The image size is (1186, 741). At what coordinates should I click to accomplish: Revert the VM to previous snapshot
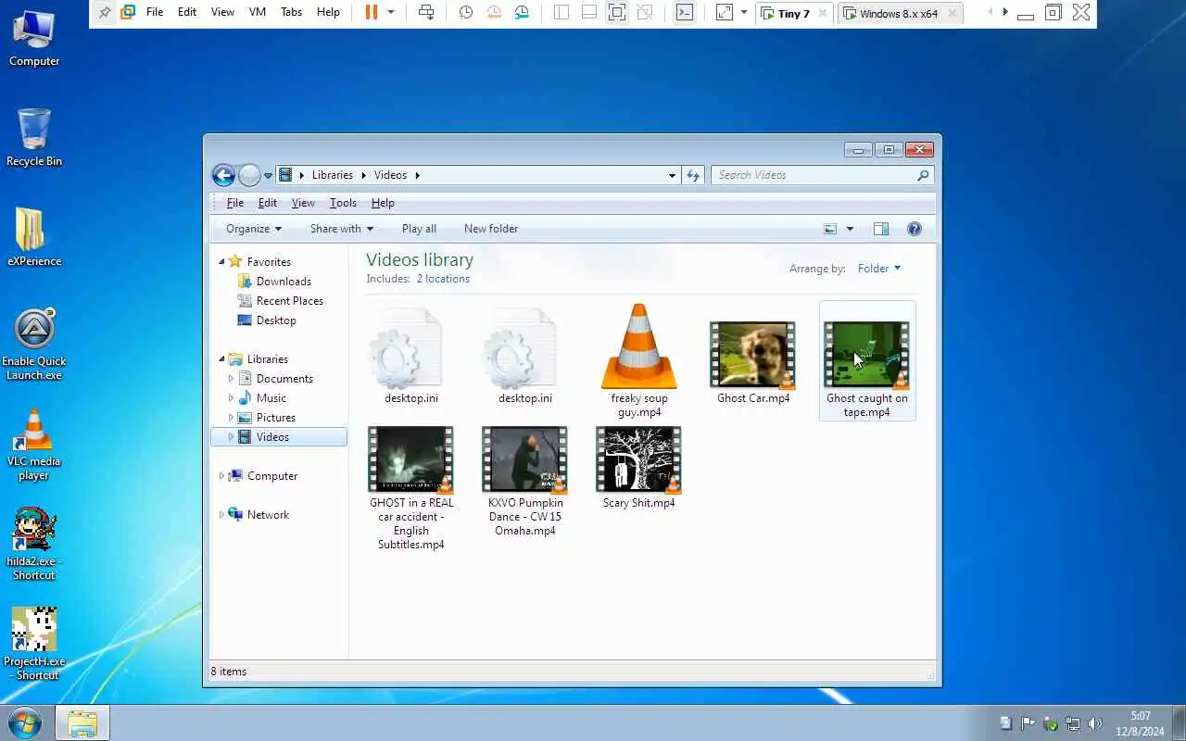pos(494,12)
